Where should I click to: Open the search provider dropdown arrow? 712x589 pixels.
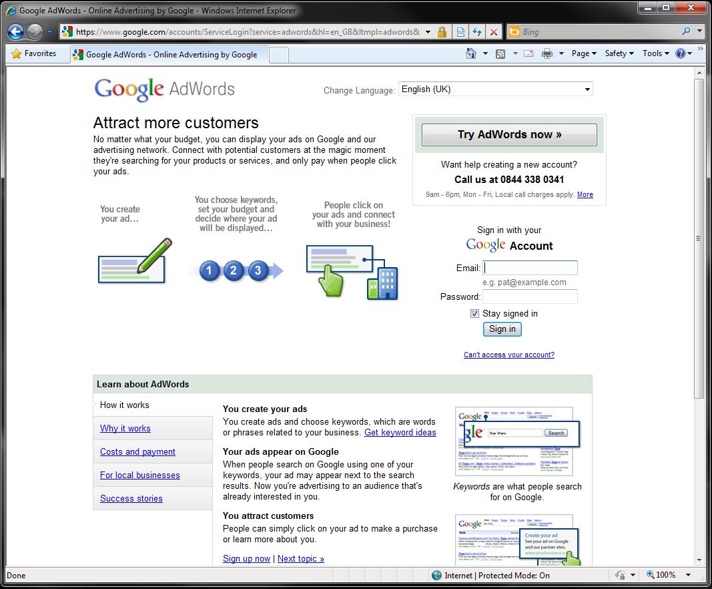coord(700,31)
